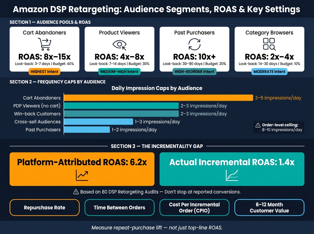Image resolution: width=314 pixels, height=234 pixels.
Task: Click the Daily Impression Caps by Audience title
Action: pos(157,88)
